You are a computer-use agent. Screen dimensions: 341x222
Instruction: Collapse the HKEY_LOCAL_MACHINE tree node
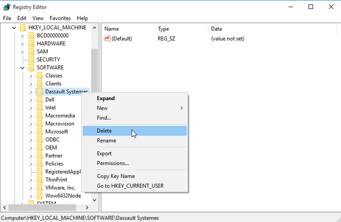tap(14, 28)
